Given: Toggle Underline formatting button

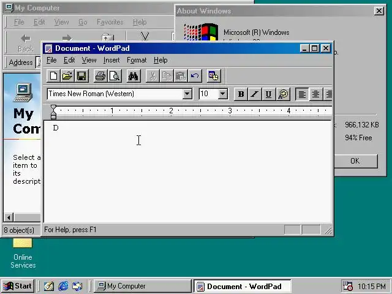Looking at the screenshot, I should [268, 94].
